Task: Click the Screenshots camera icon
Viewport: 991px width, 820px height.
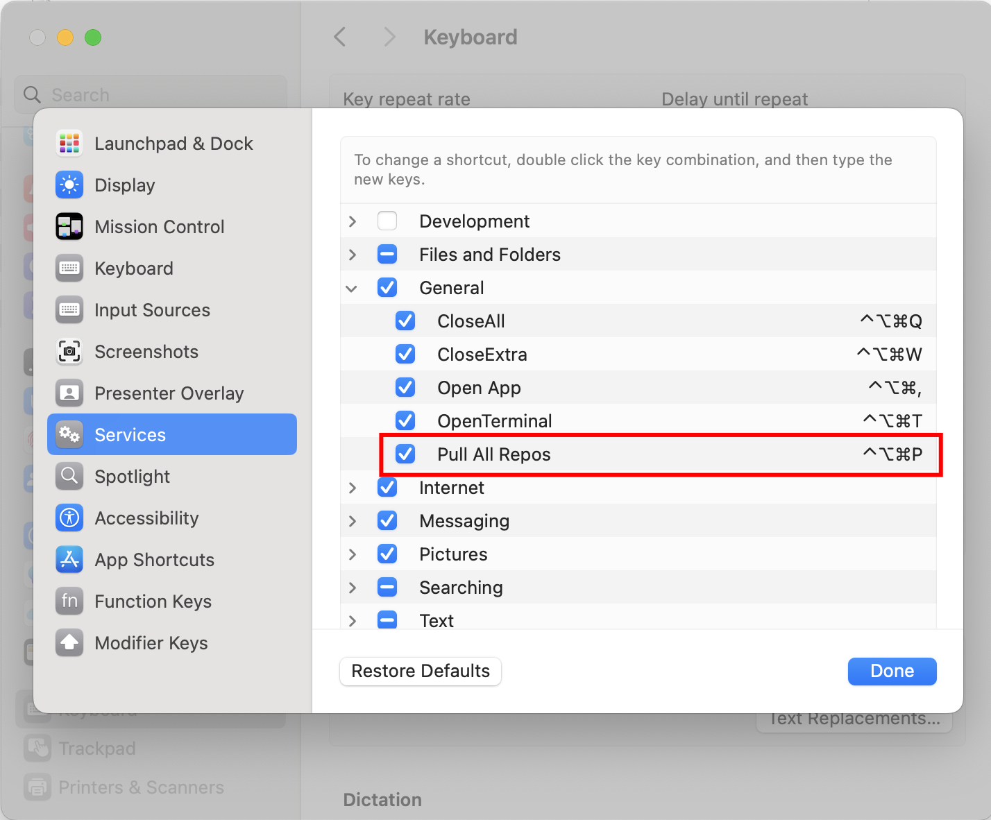Action: 69,352
